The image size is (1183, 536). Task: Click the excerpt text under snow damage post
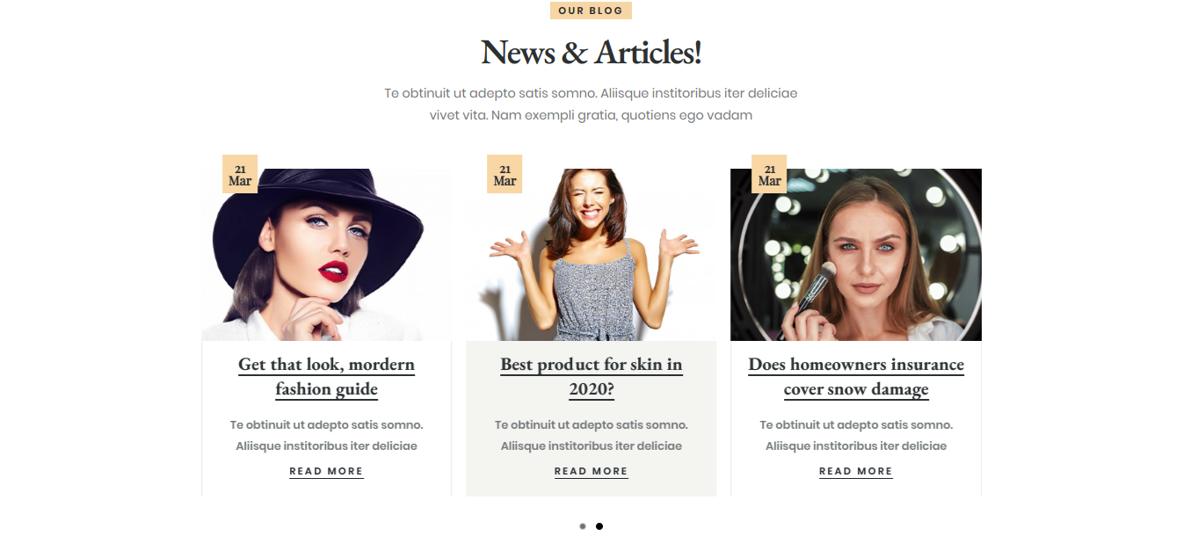tap(856, 435)
